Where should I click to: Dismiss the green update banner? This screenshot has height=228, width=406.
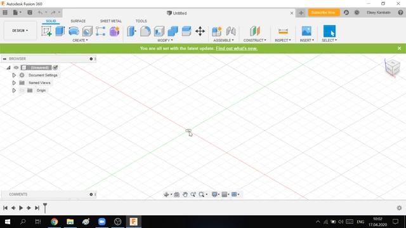(x=399, y=48)
